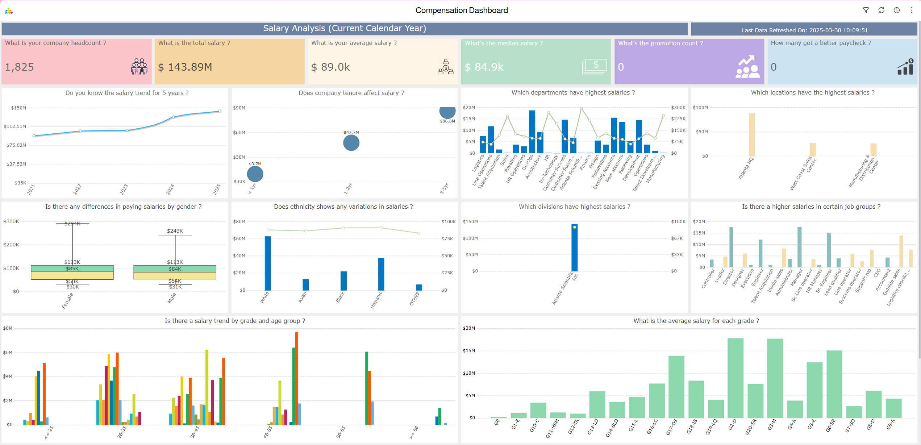This screenshot has height=445, width=921.
Task: Click the vertical scrollbar on right edge
Action: 919,188
